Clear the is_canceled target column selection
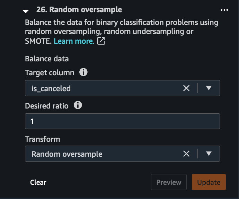 [x=186, y=88]
